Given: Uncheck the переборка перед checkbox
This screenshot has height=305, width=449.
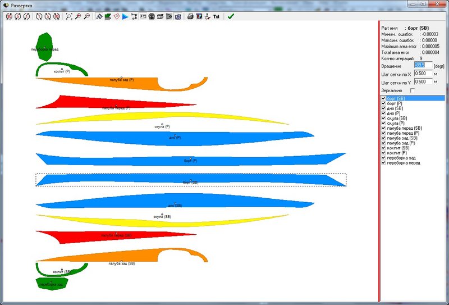Looking at the screenshot, I should [x=383, y=162].
